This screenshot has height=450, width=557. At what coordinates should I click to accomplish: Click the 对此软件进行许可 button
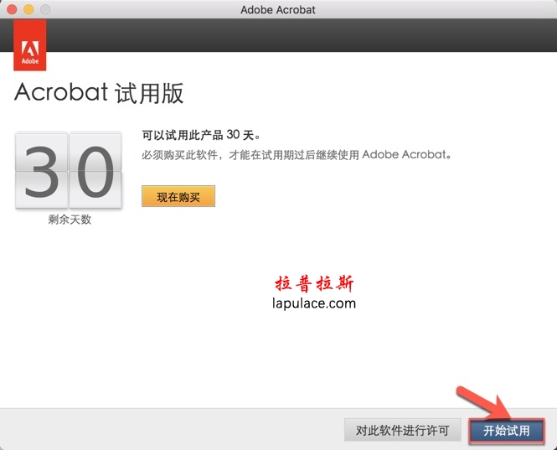(402, 431)
